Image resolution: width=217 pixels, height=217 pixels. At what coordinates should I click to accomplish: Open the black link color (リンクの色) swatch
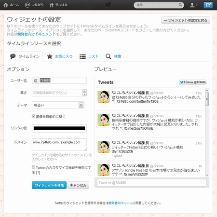59,128
